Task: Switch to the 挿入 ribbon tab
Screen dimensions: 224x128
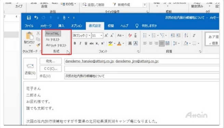Action: (61, 26)
